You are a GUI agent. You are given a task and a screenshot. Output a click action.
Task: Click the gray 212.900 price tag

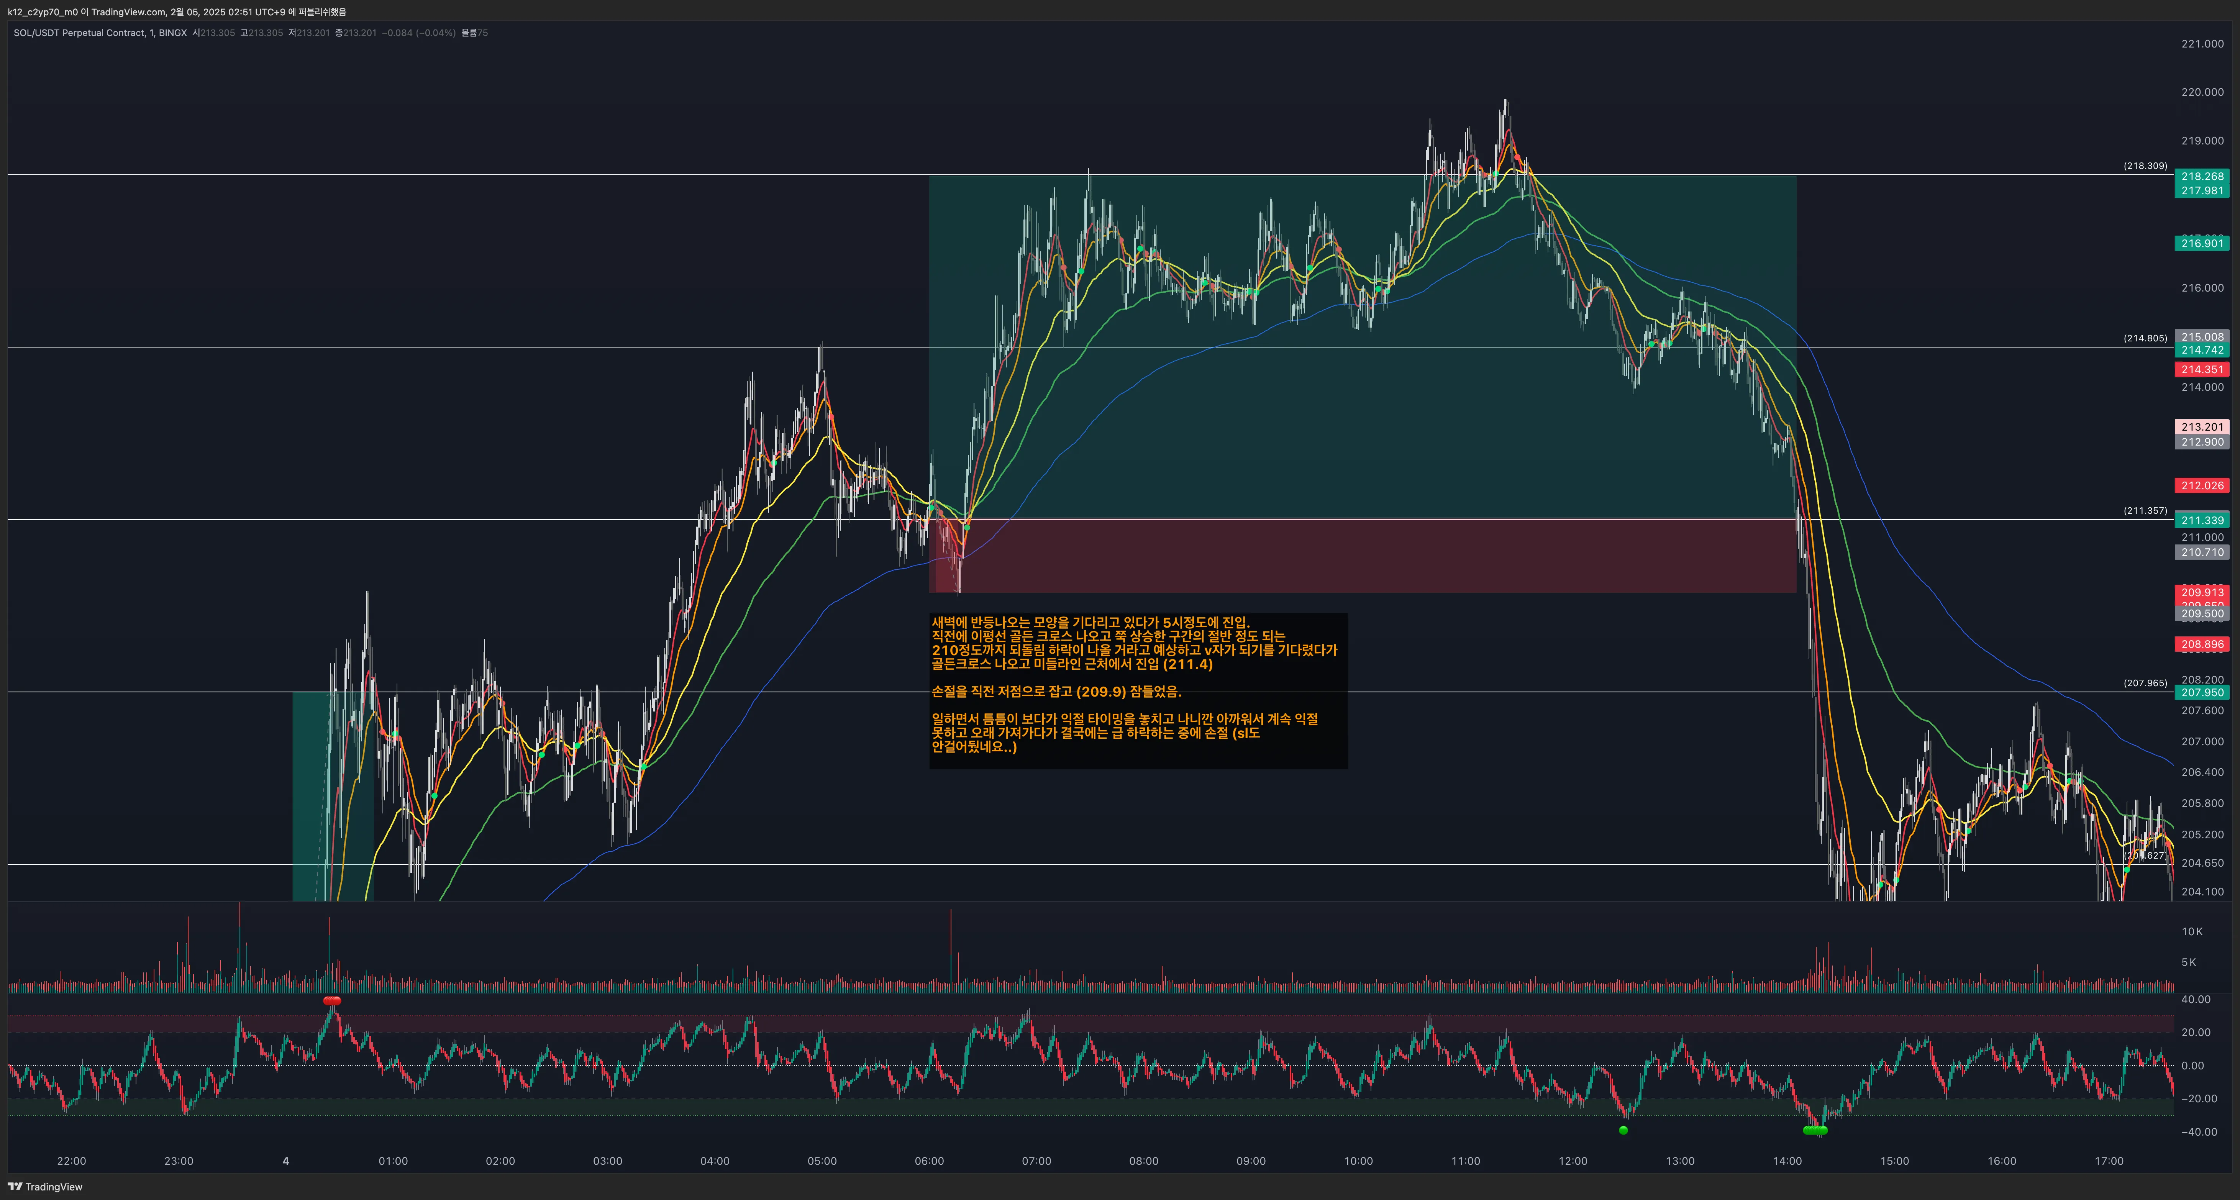2202,442
